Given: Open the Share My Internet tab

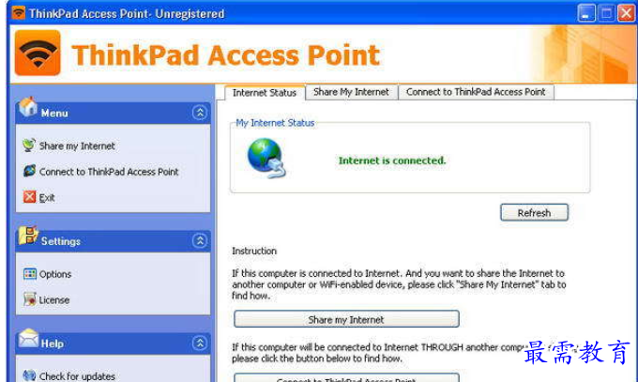Looking at the screenshot, I should pyautogui.click(x=351, y=92).
